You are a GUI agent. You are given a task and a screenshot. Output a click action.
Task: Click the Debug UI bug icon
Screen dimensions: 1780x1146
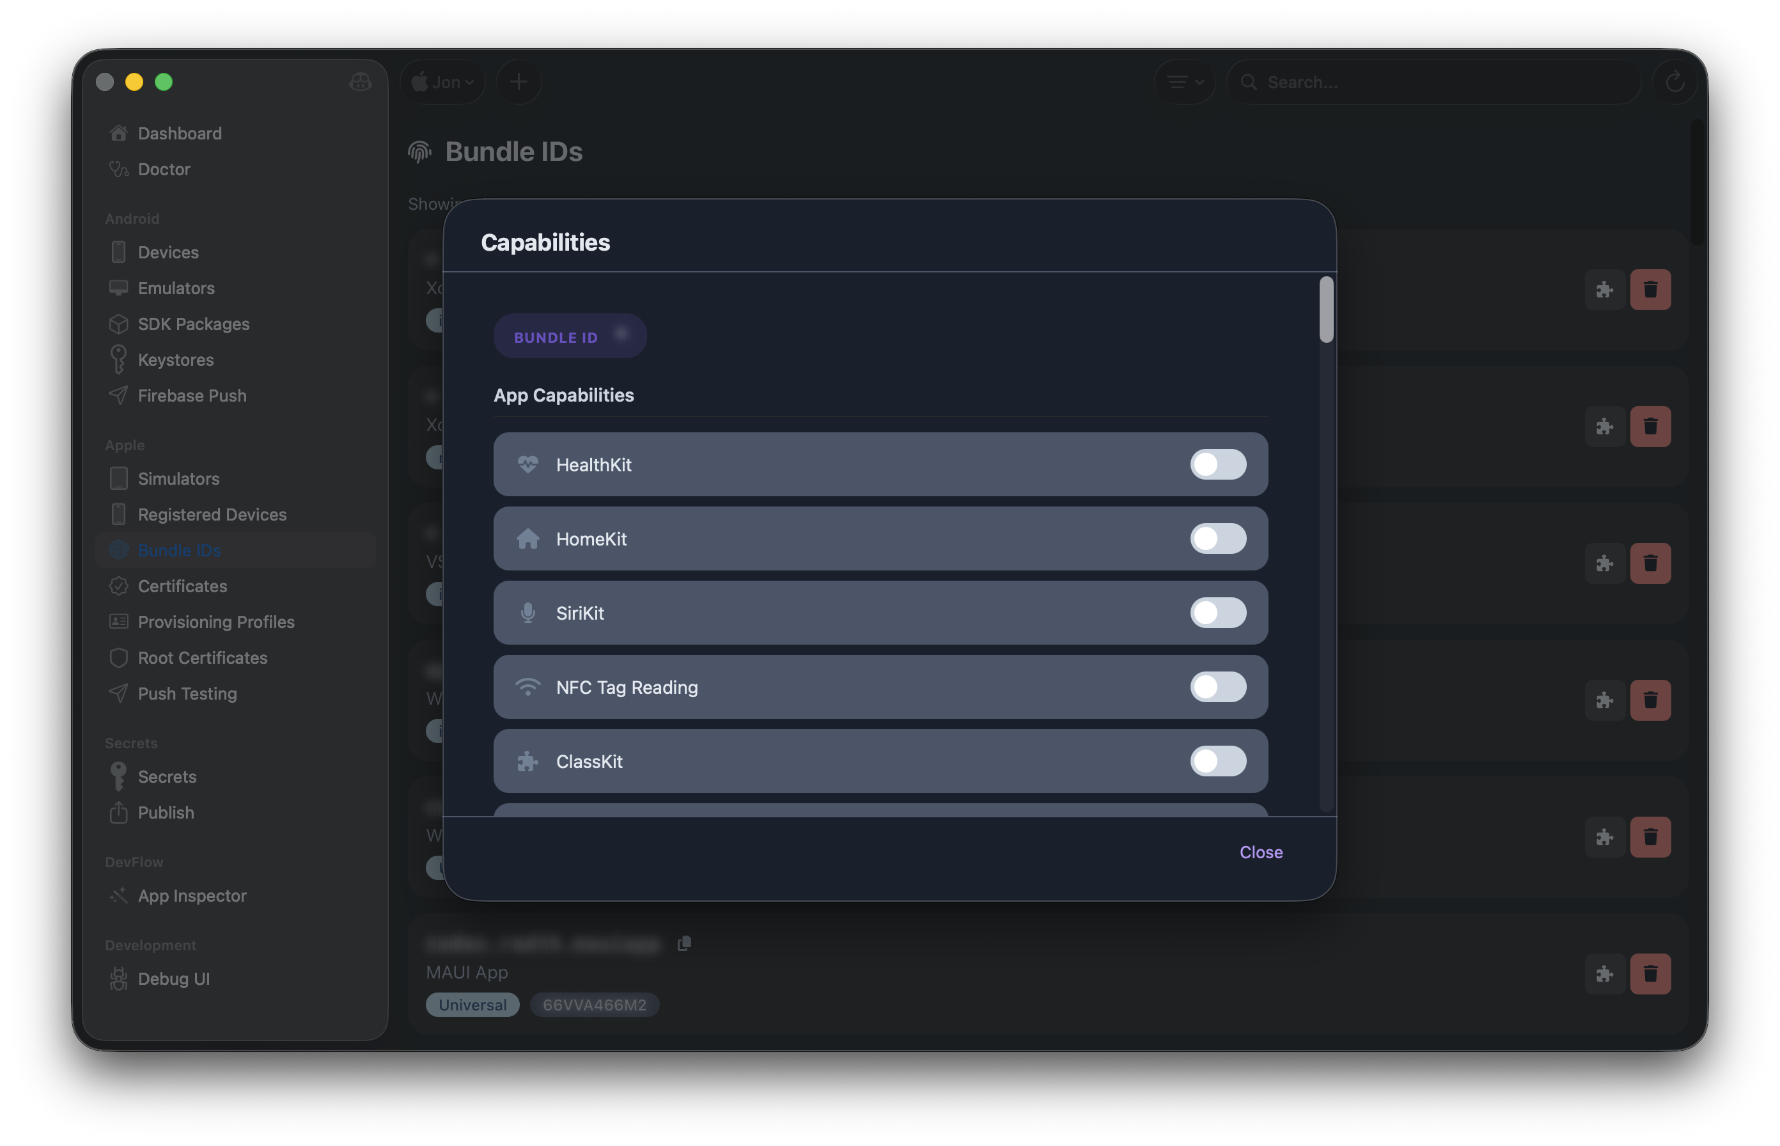click(118, 978)
